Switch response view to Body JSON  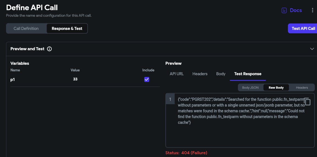pos(250,88)
